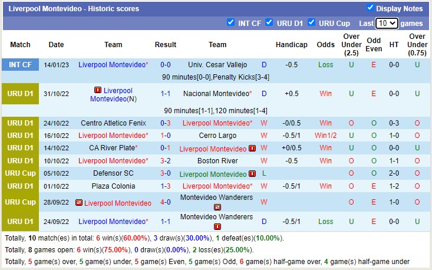The image size is (432, 270).
Task: Click the Handicap column header
Action: pos(292,45)
